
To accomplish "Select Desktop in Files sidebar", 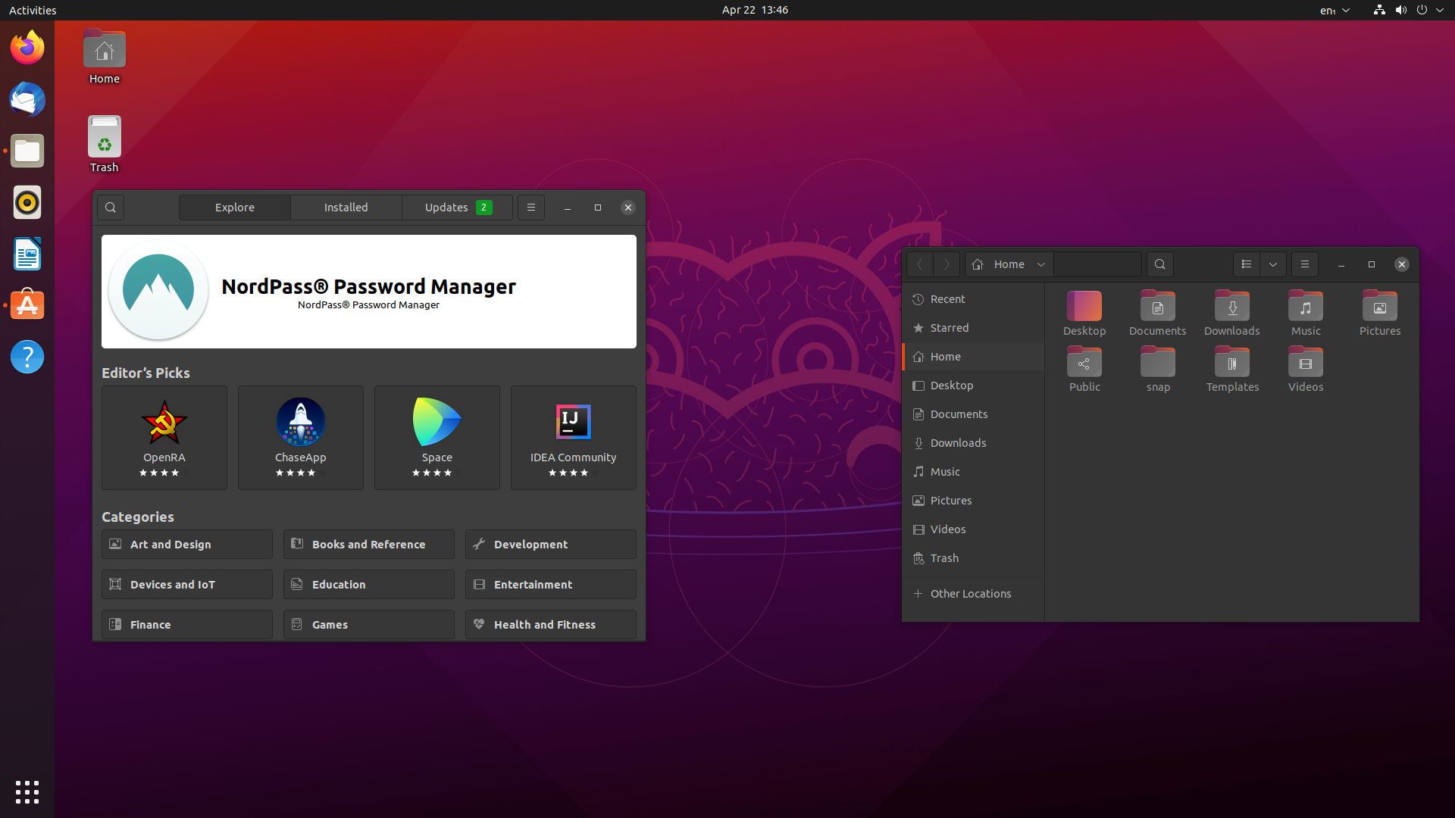I will tap(973, 386).
